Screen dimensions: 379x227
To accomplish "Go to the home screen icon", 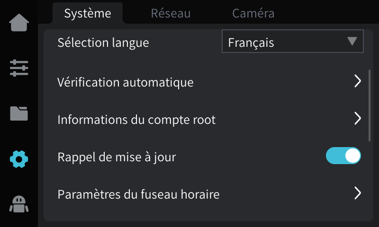I will coord(19,24).
